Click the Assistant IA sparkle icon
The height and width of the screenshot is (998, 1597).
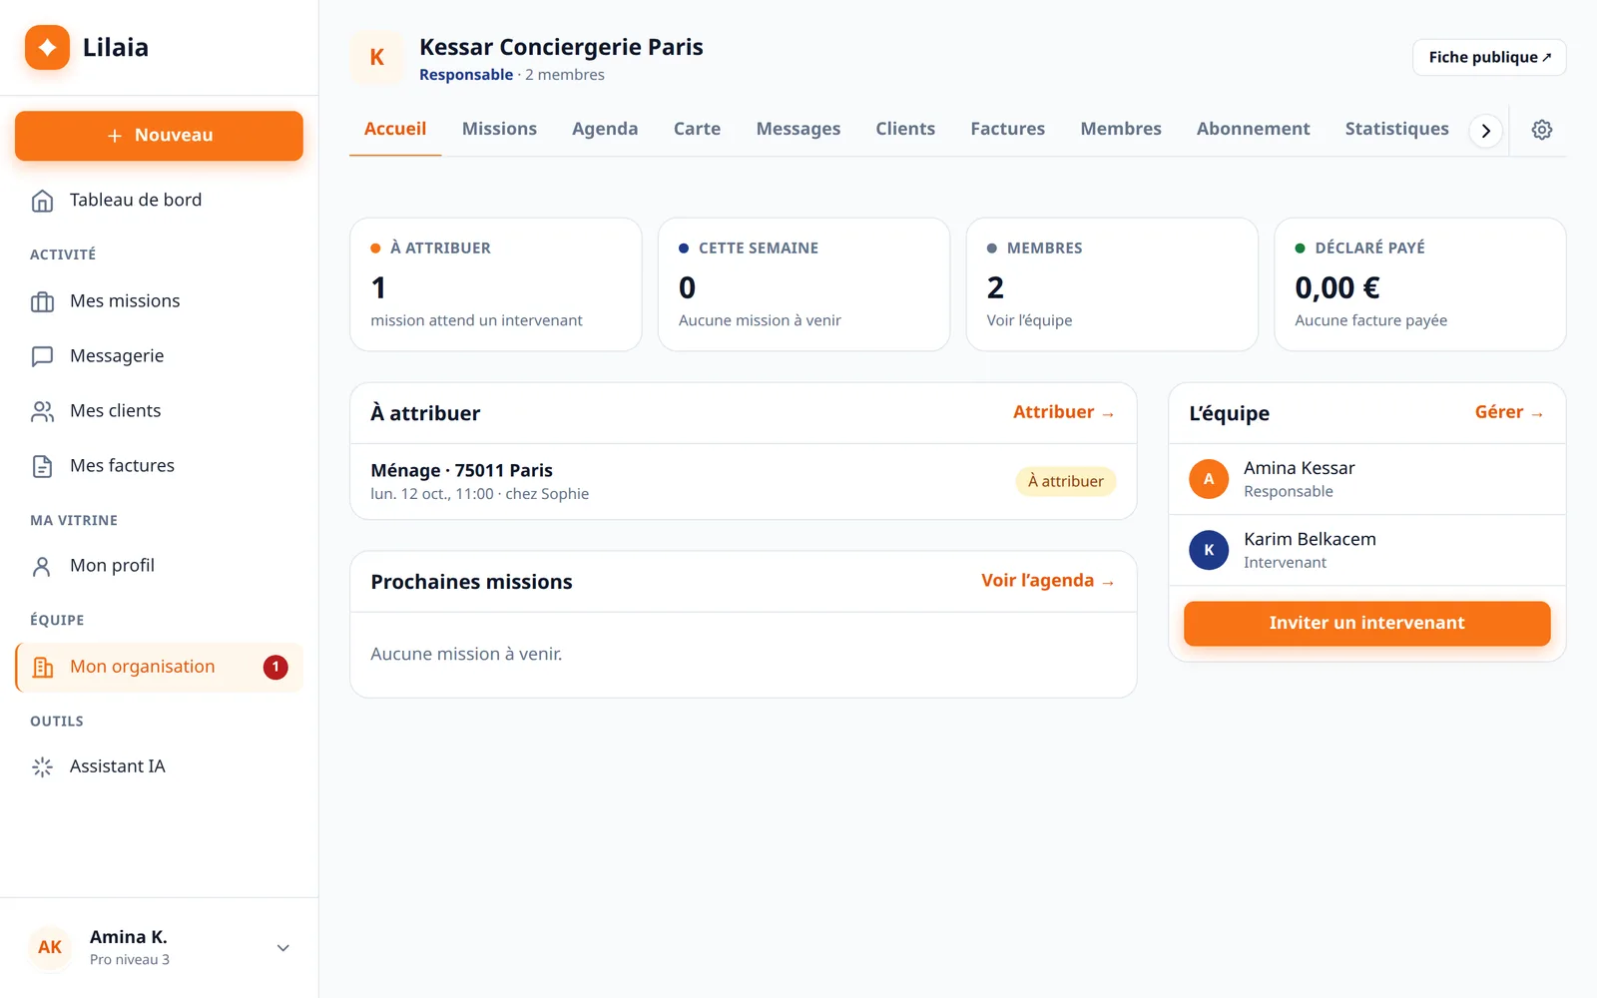[42, 766]
